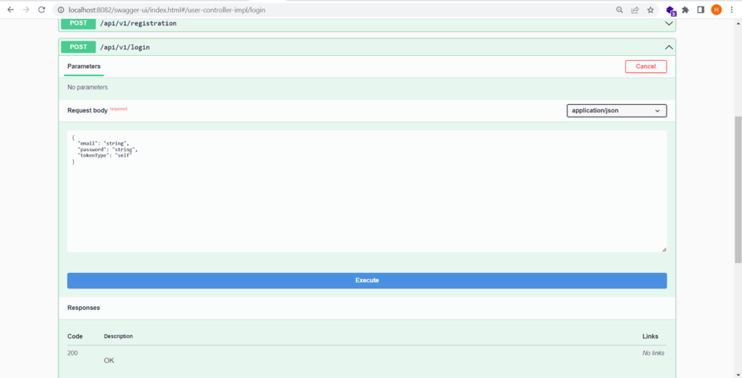
Task: View site information icon in address bar
Action: point(61,9)
